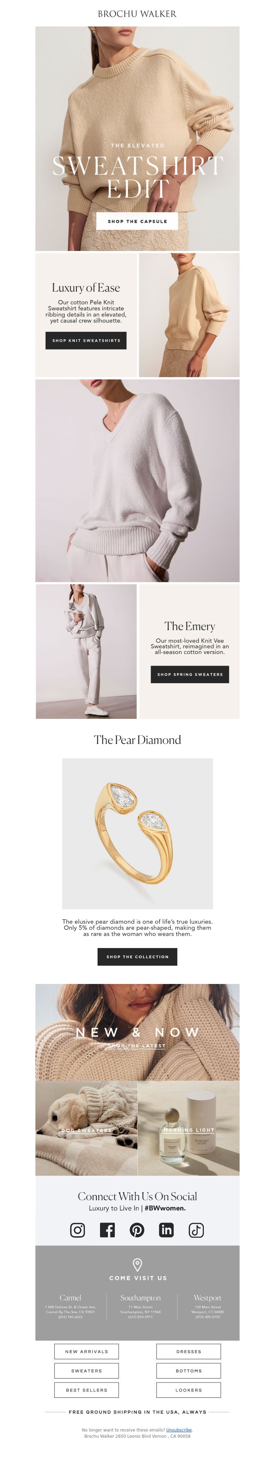Open the pear diamond ring image

click(137, 834)
